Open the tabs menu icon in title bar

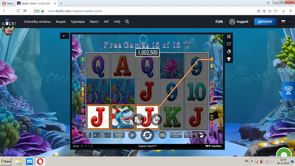[268, 3]
